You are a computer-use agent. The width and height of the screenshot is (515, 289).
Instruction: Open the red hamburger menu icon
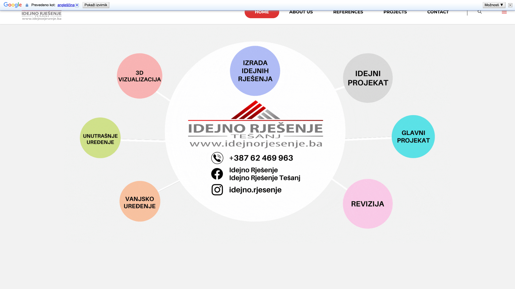click(x=504, y=12)
